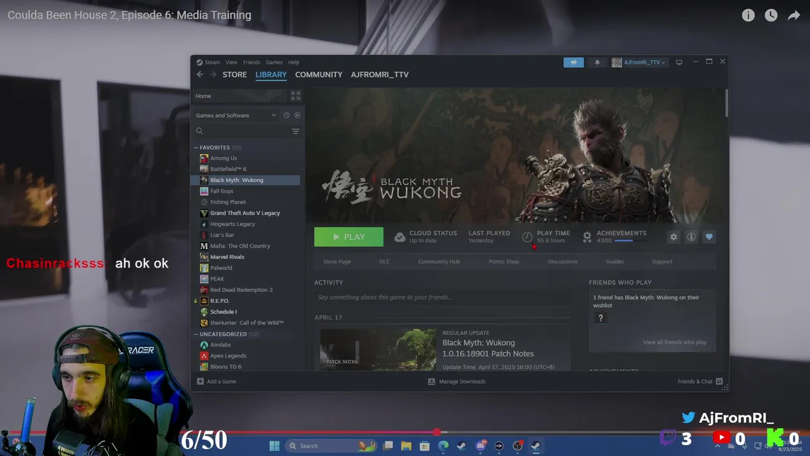This screenshot has width=810, height=456.
Task: Show hidden system tray icons
Action: (x=718, y=446)
